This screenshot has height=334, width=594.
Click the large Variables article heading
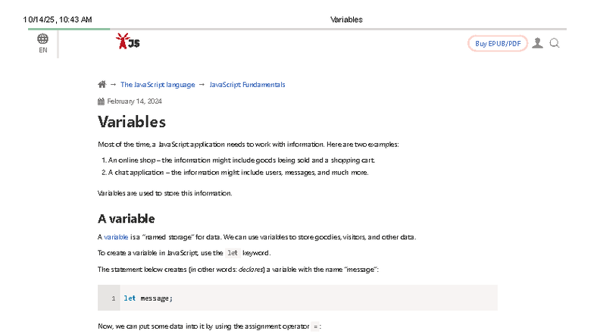pos(132,122)
